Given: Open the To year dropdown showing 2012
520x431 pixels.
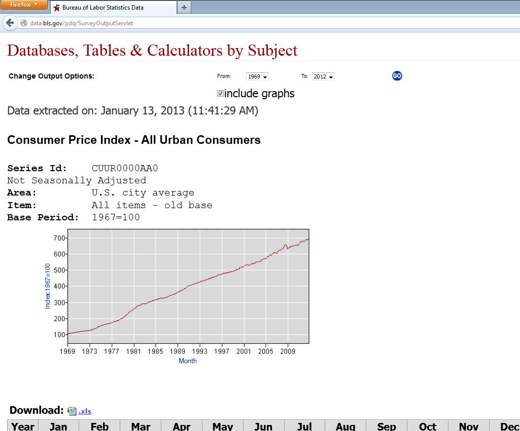Looking at the screenshot, I should pyautogui.click(x=323, y=76).
